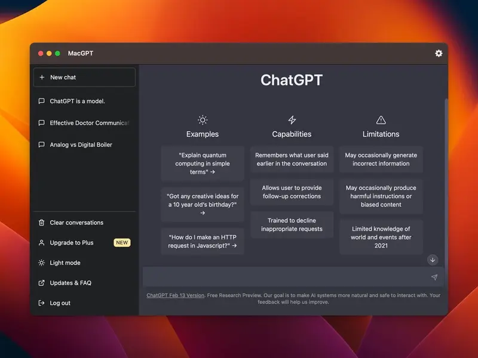
Task: Open Updates & FAQ
Action: [x=84, y=283]
